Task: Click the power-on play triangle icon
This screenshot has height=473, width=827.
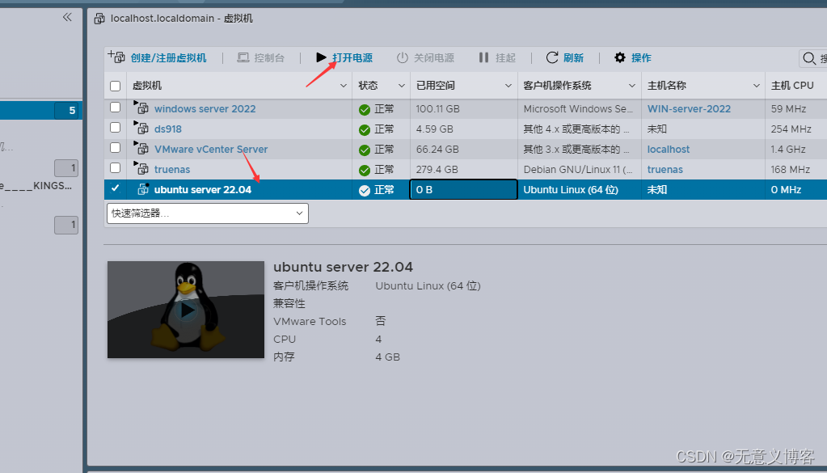Action: tap(321, 57)
